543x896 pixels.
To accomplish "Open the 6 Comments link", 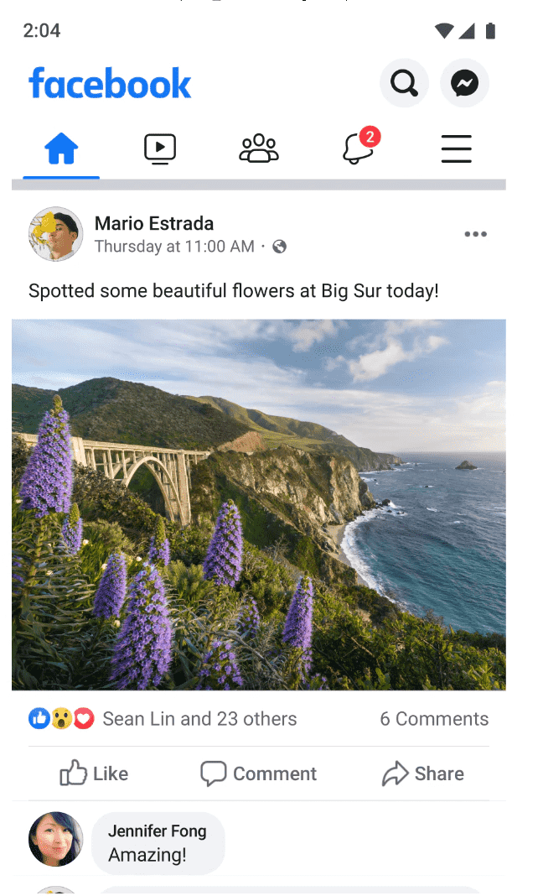I will point(434,719).
